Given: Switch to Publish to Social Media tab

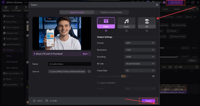Looking at the screenshot, I should point(111,12).
